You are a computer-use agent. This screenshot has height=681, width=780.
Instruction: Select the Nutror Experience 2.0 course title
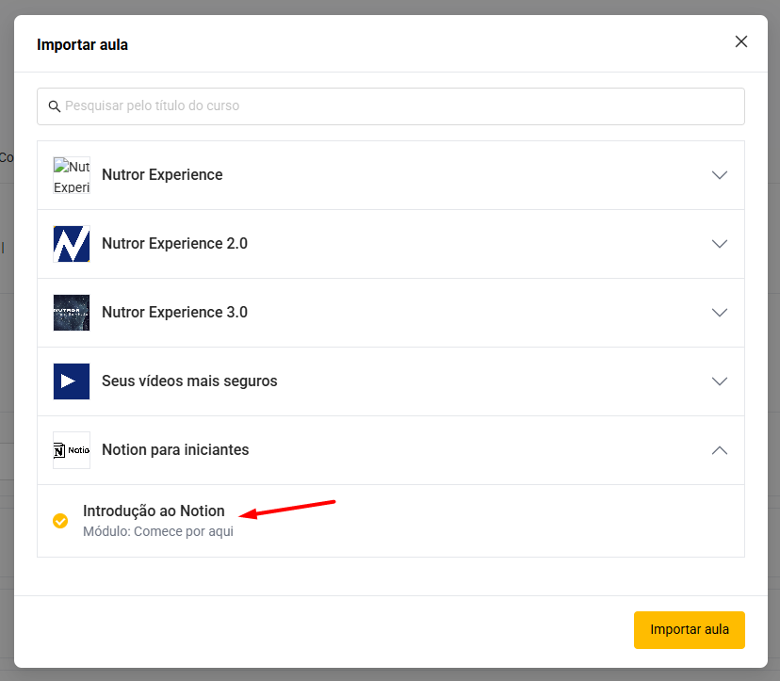pyautogui.click(x=174, y=244)
